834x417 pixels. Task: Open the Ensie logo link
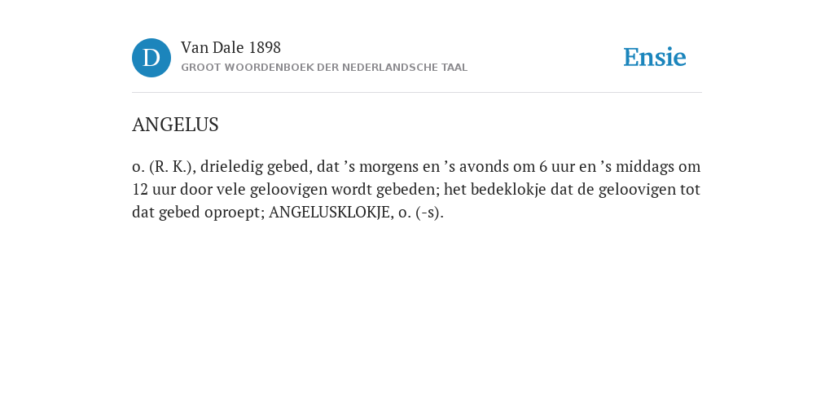[655, 58]
